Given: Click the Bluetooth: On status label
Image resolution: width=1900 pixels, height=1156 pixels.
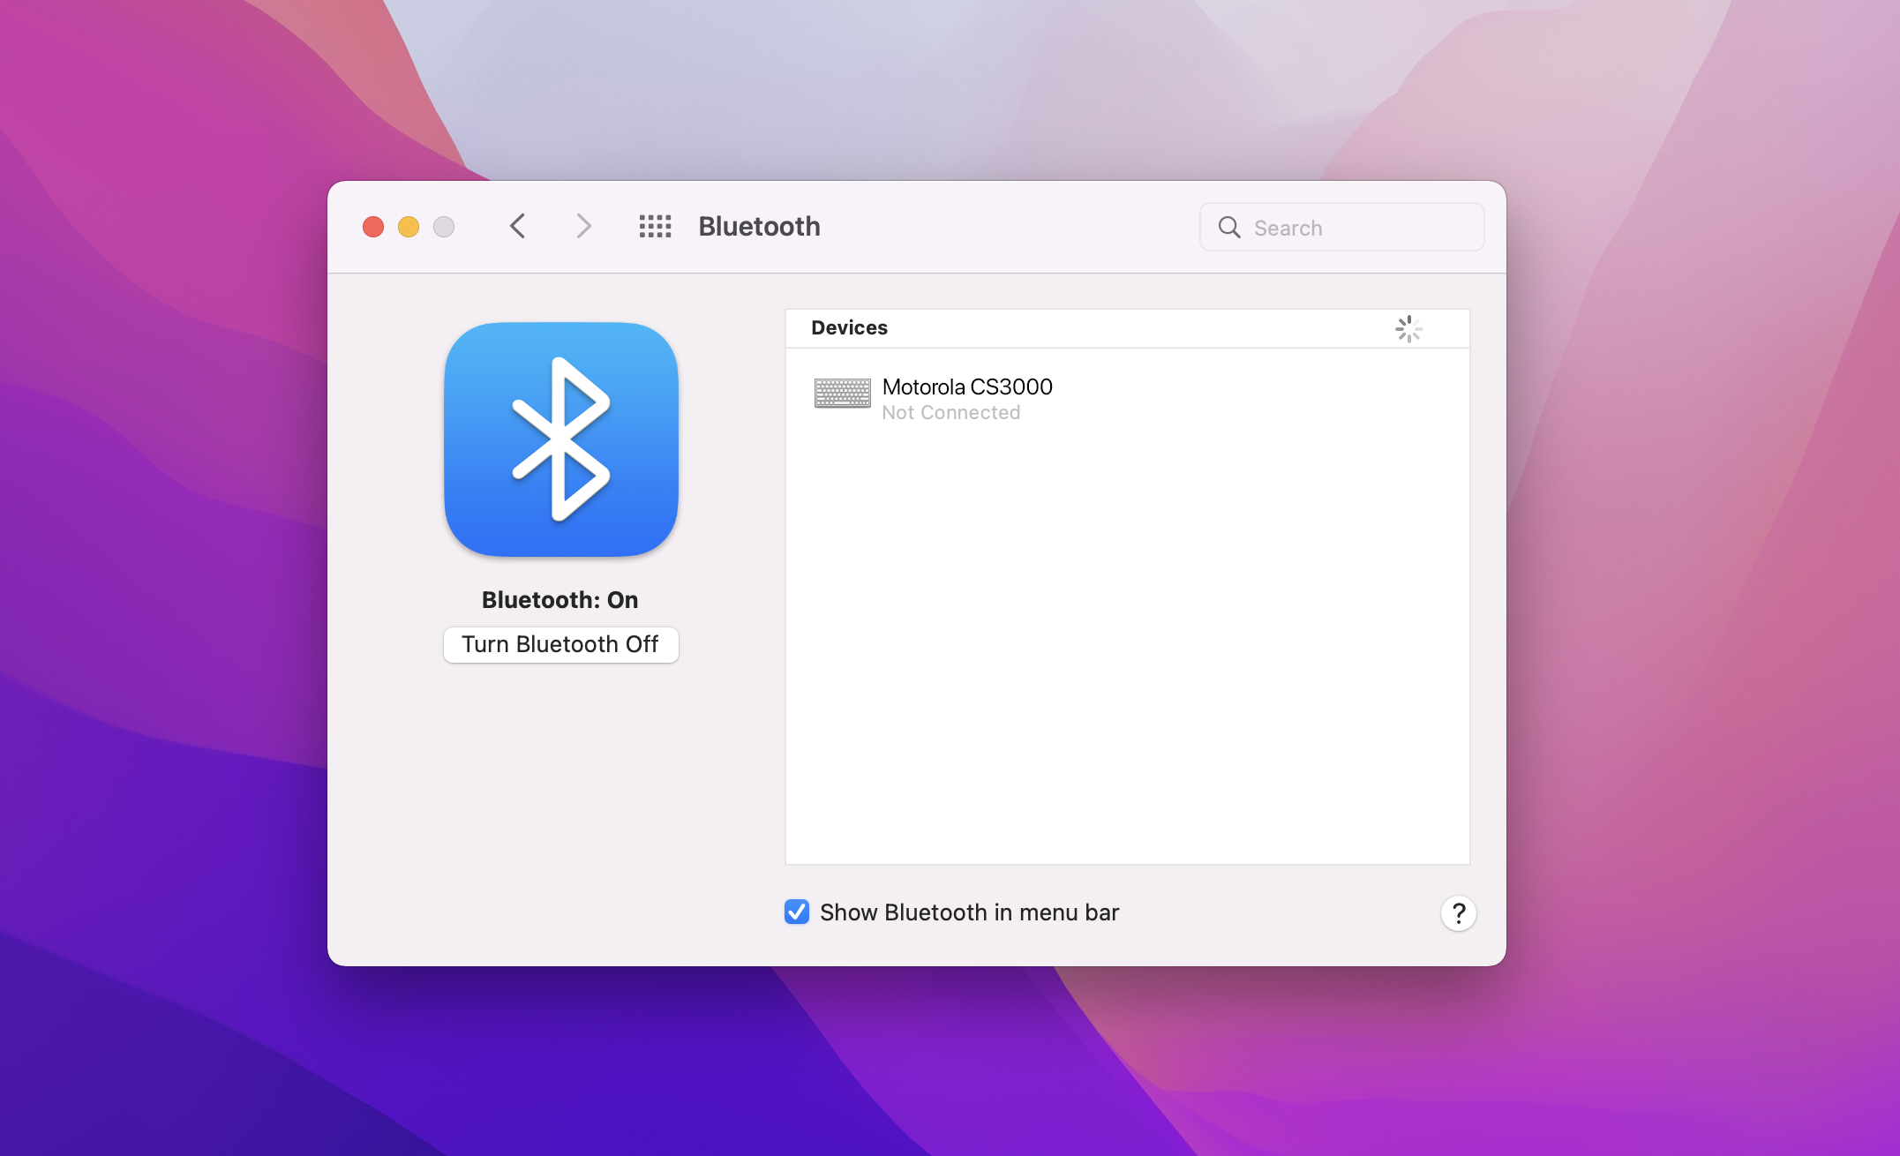Looking at the screenshot, I should (559, 600).
